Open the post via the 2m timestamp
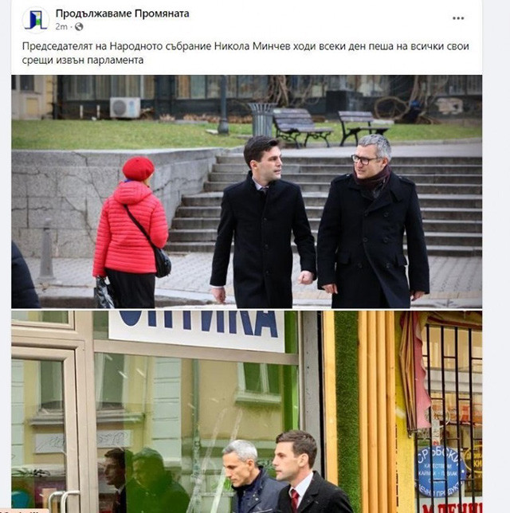 [61, 27]
